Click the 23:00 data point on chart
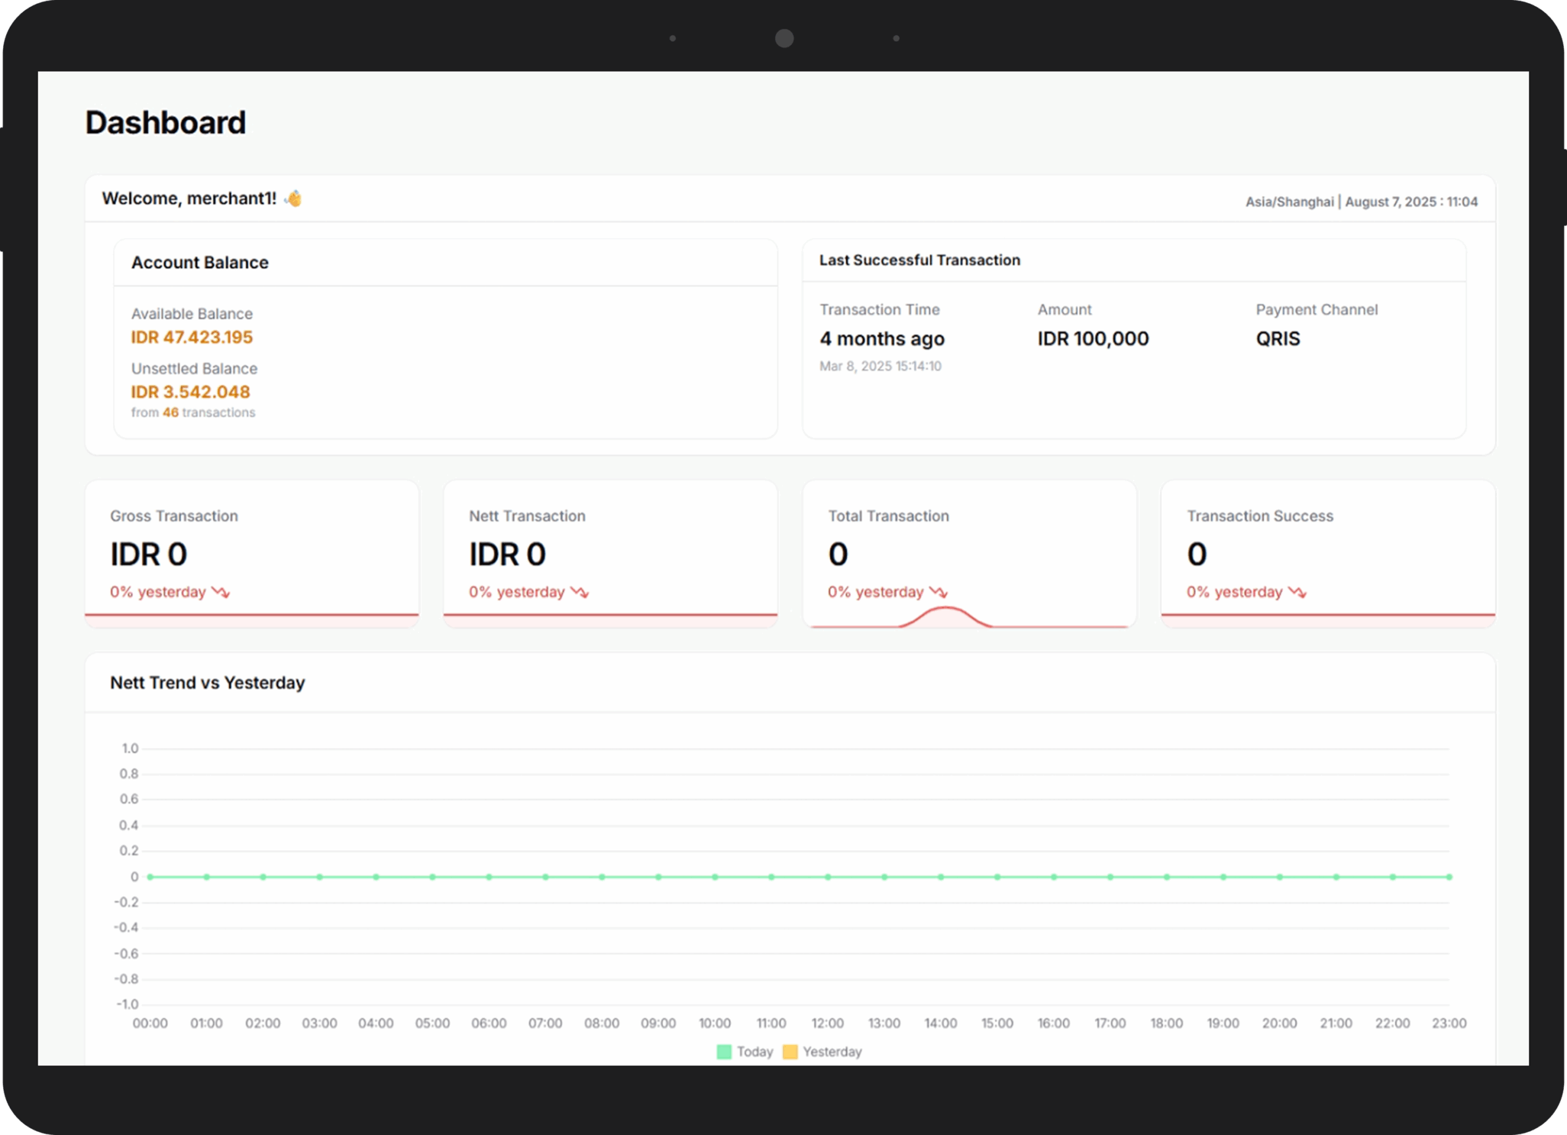 click(1449, 877)
